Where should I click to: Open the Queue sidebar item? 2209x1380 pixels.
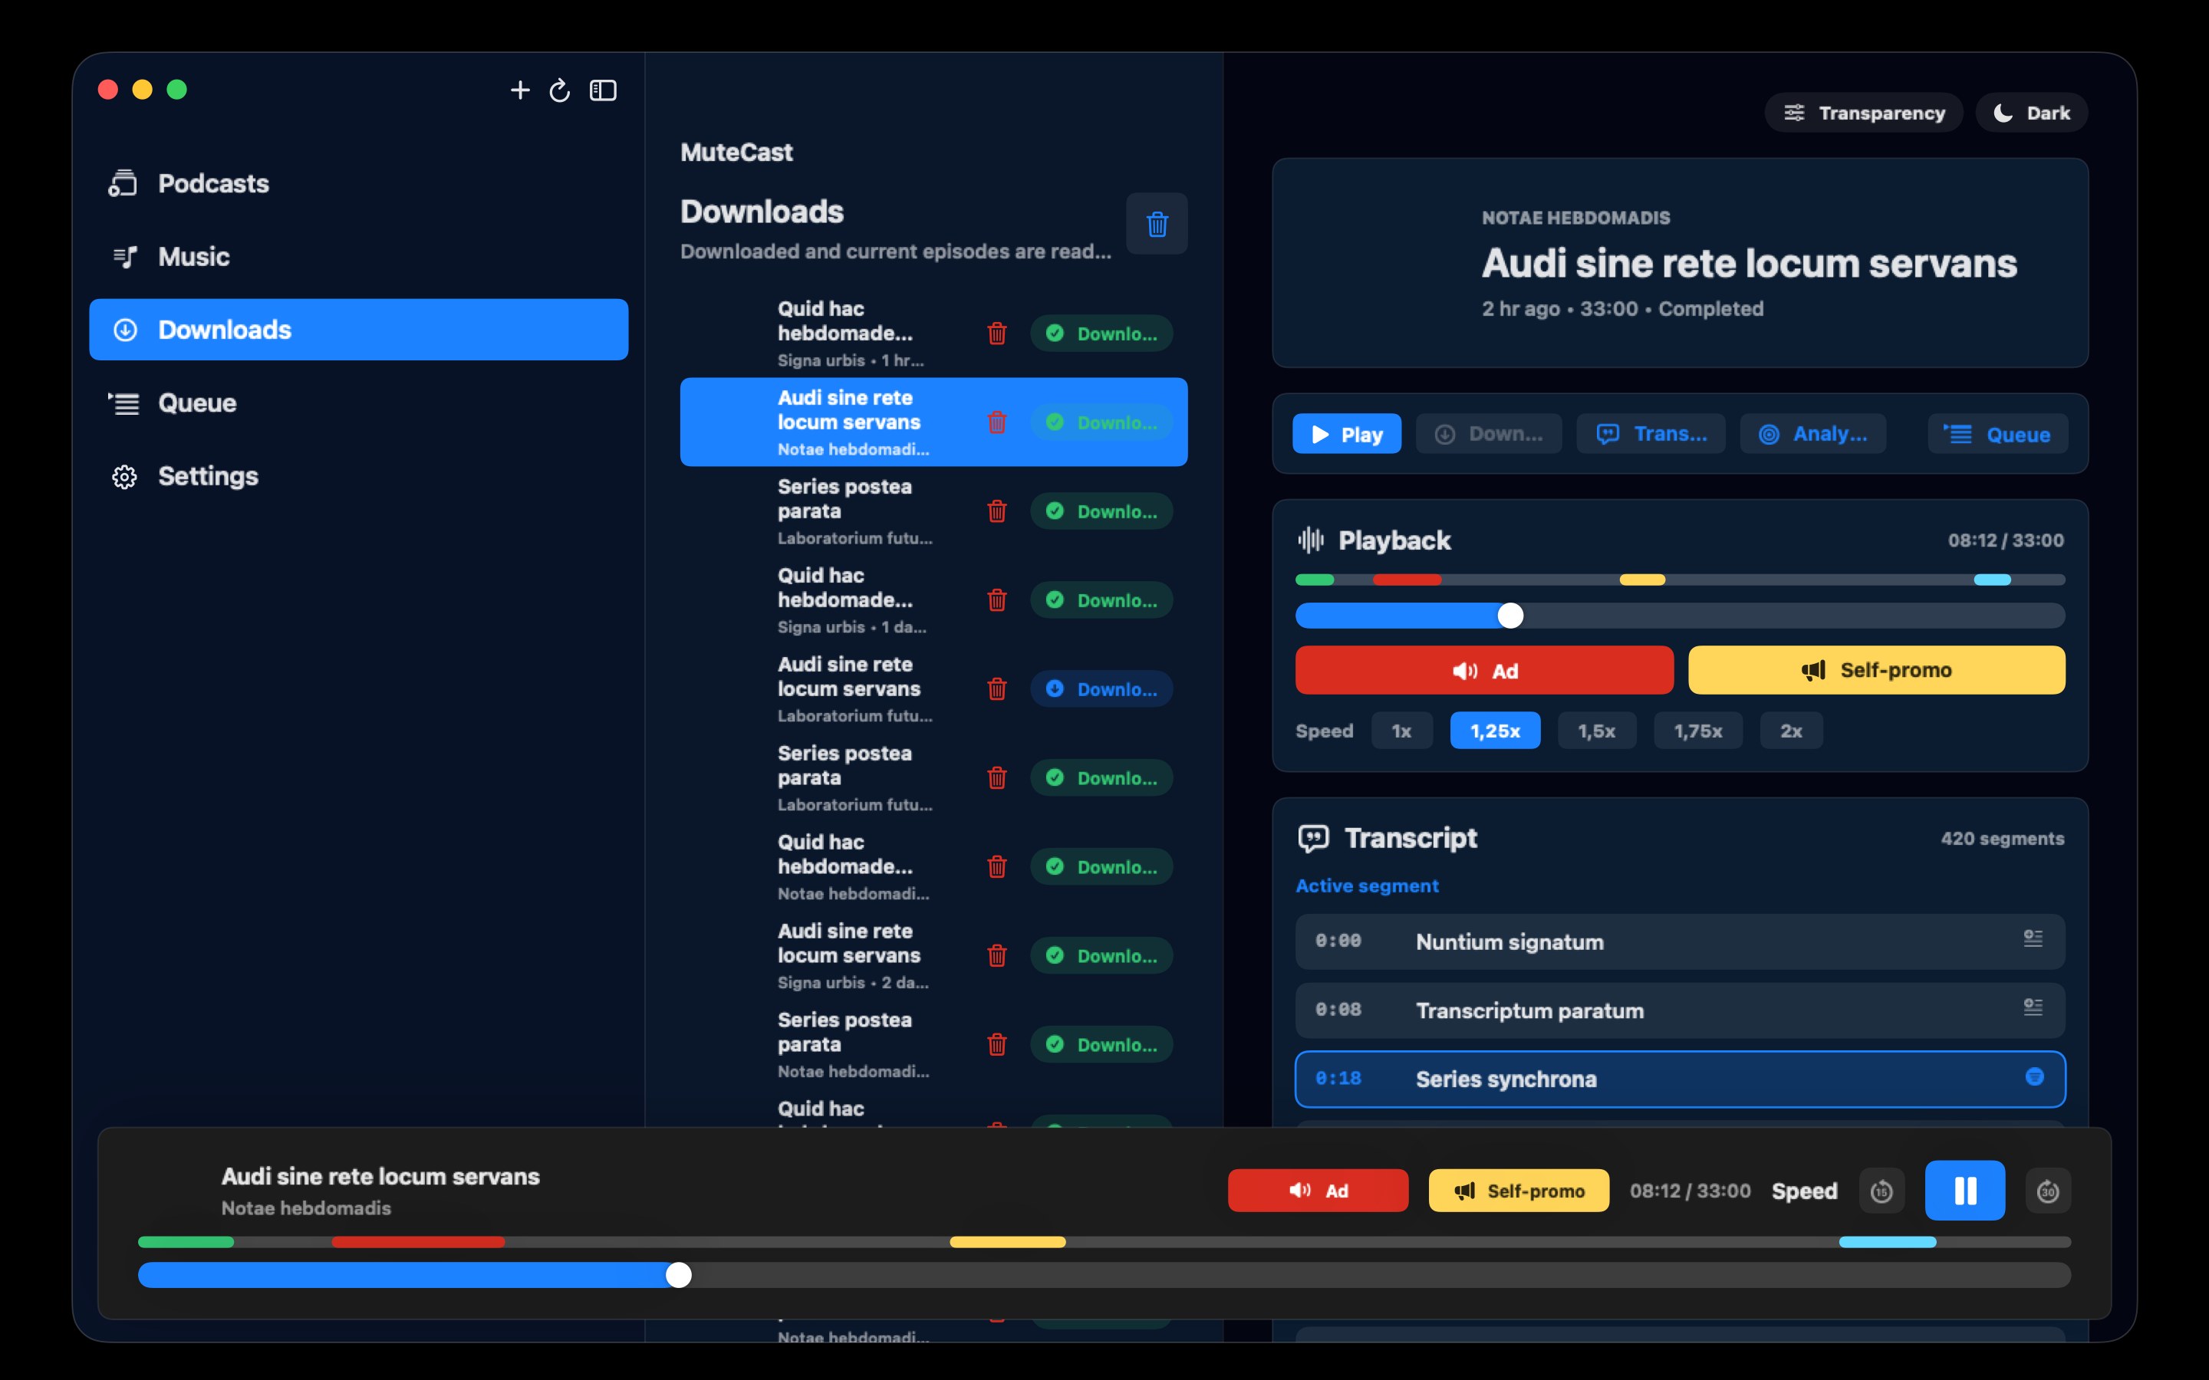(x=359, y=402)
